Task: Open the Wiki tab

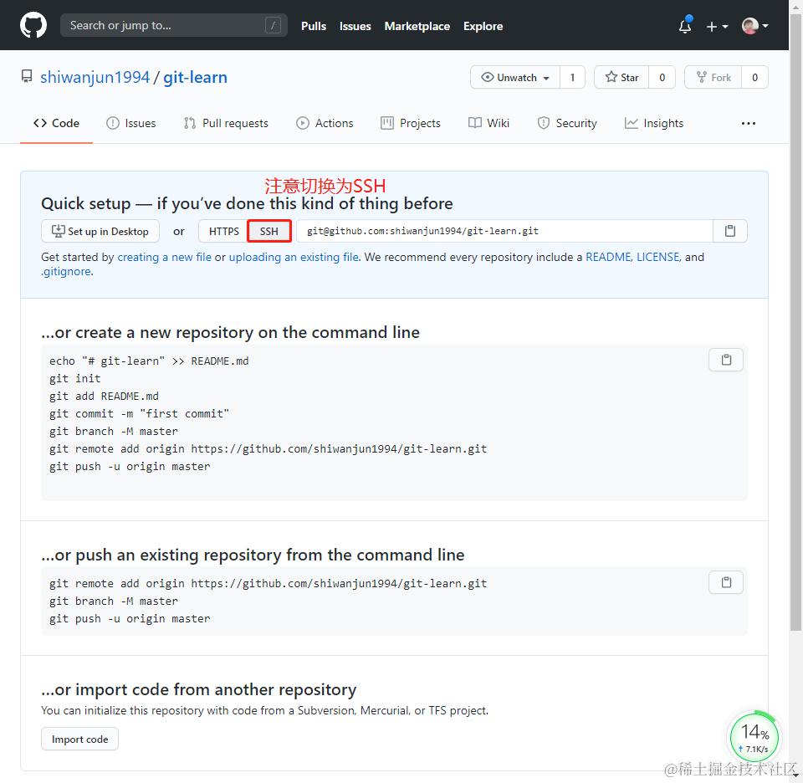Action: pos(488,124)
